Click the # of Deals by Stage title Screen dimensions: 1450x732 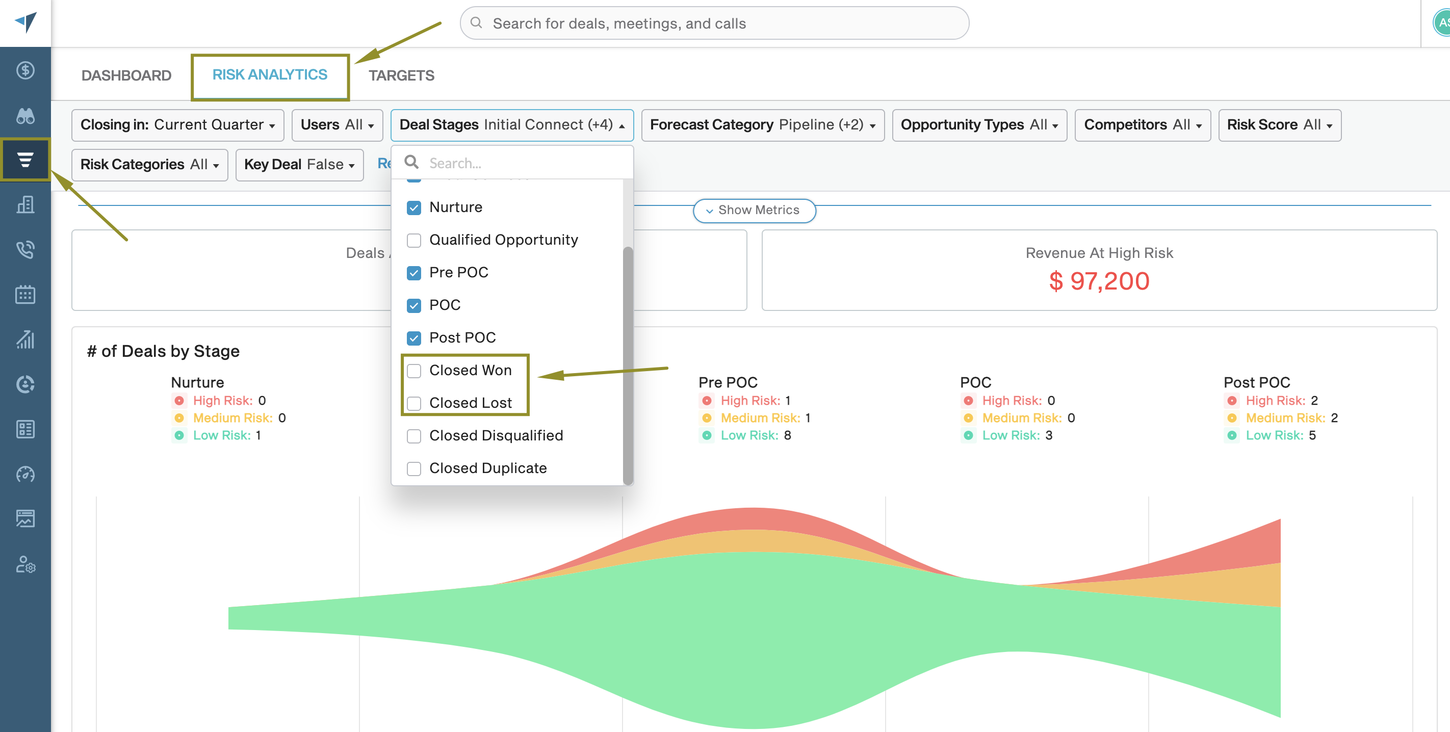pyautogui.click(x=163, y=351)
